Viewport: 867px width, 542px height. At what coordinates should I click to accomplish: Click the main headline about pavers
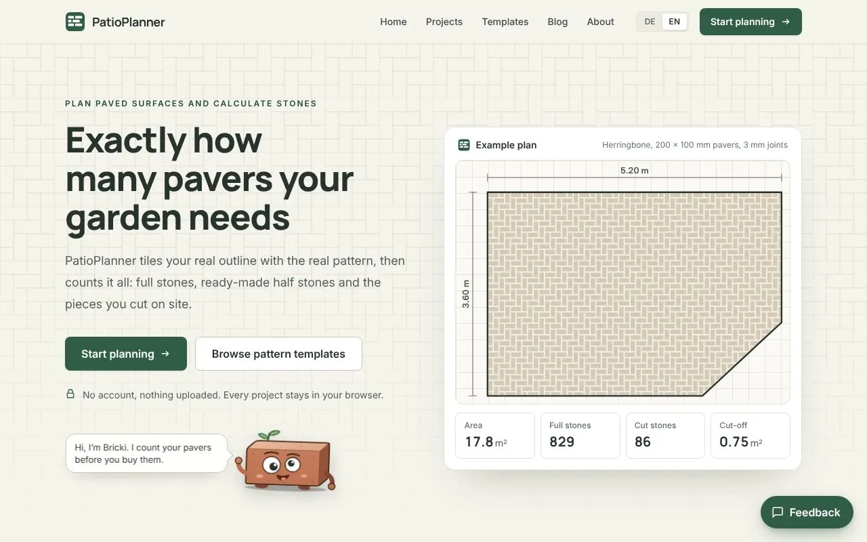click(209, 180)
